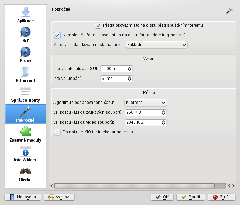Select the Proxy settings icon

pos(25,52)
